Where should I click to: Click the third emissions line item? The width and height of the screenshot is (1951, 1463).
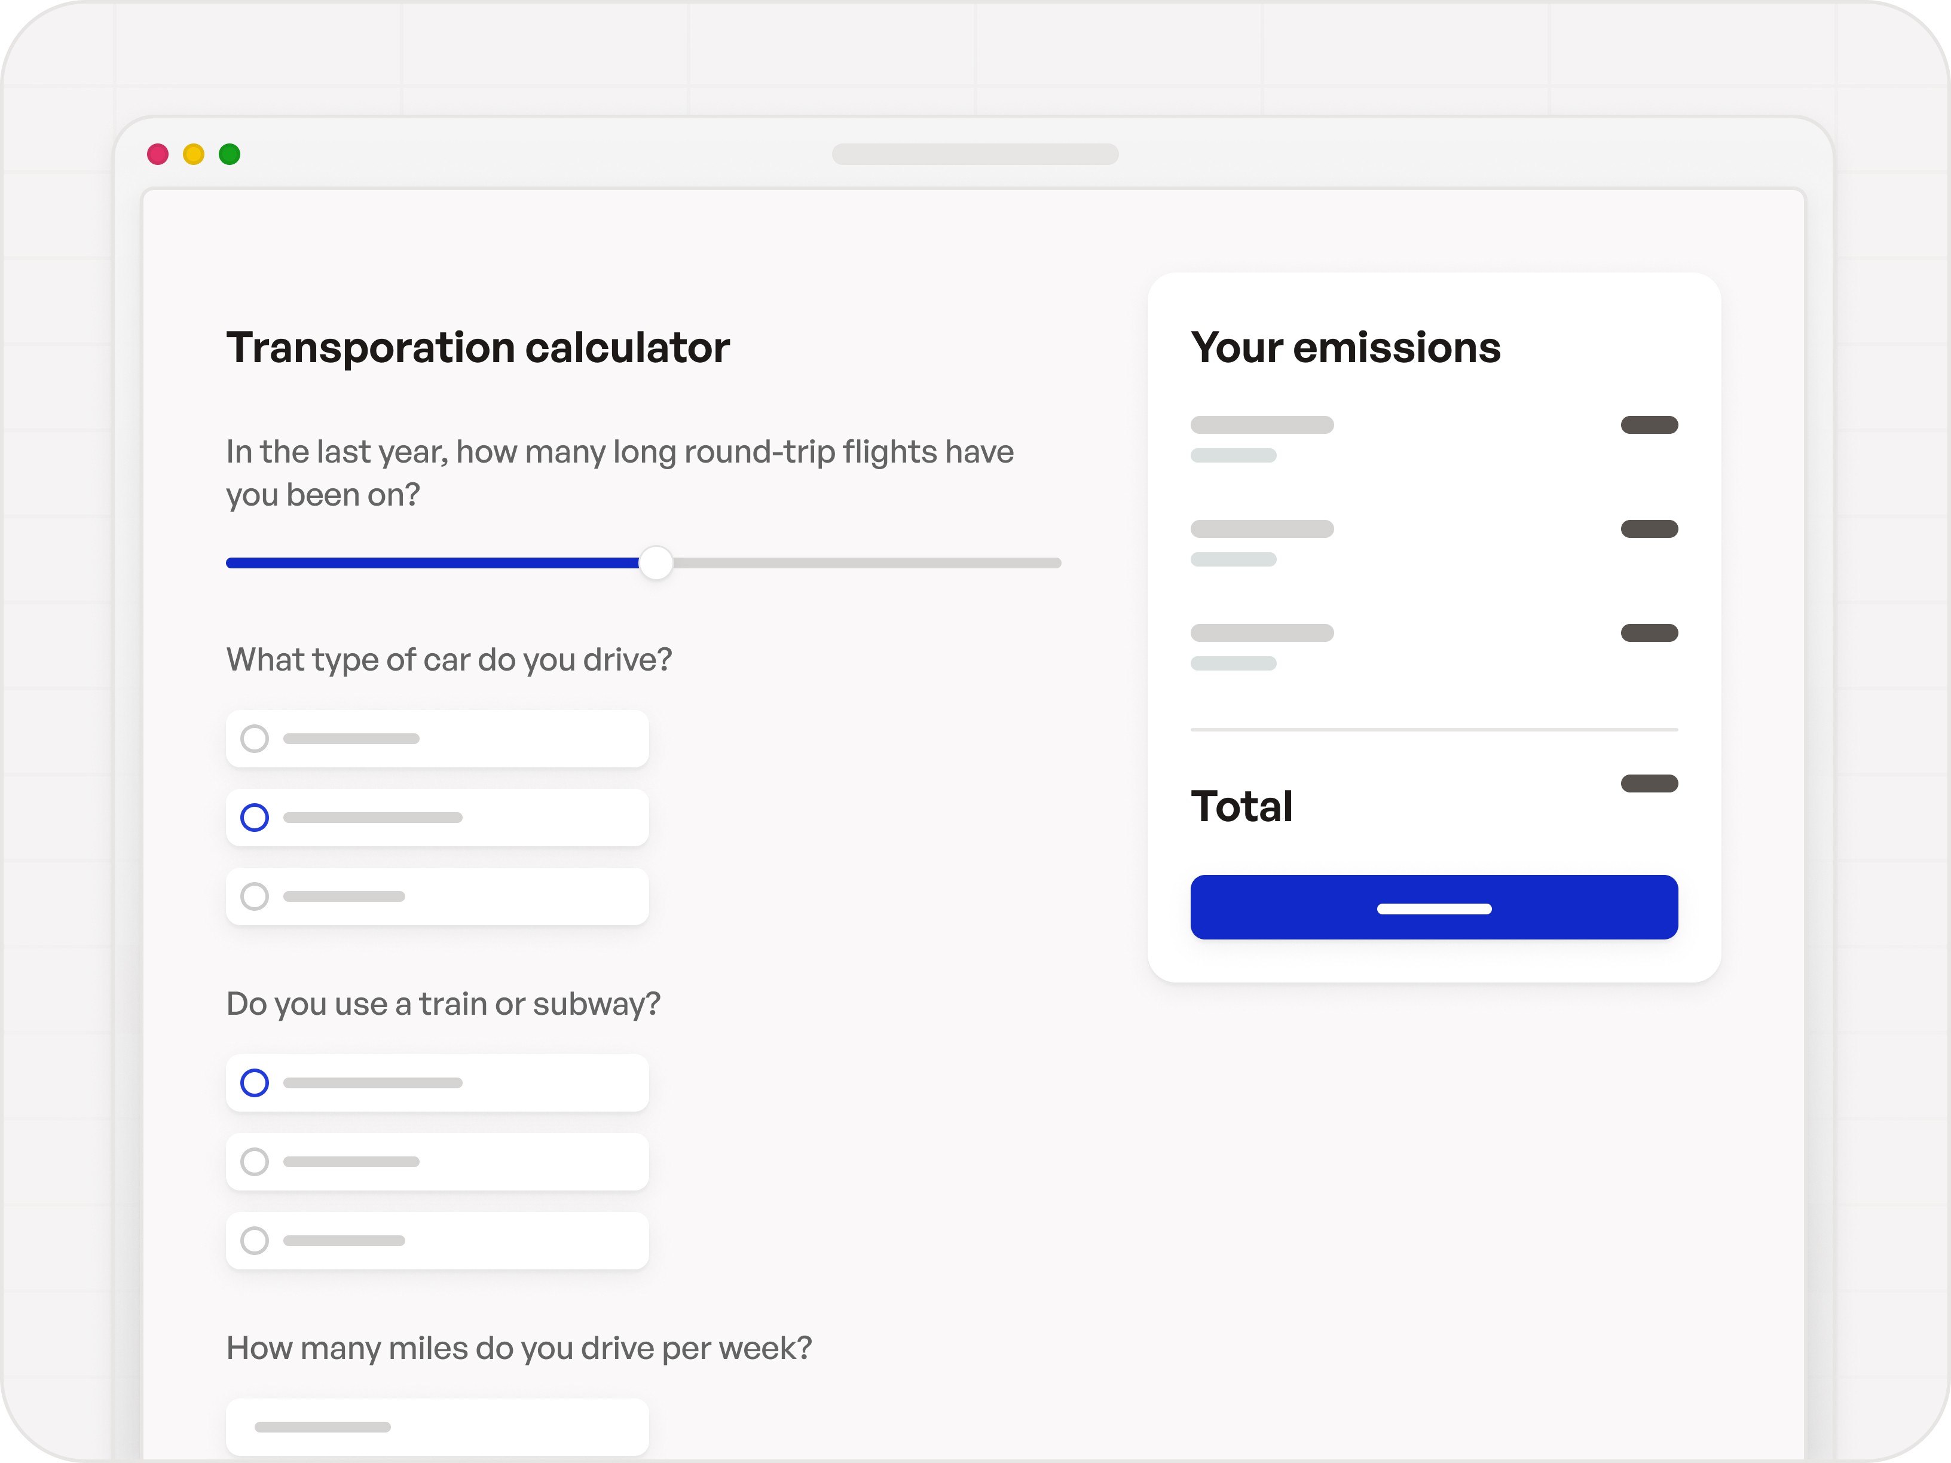tap(1262, 632)
